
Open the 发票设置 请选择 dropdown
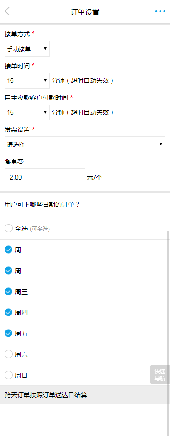pos(85,144)
